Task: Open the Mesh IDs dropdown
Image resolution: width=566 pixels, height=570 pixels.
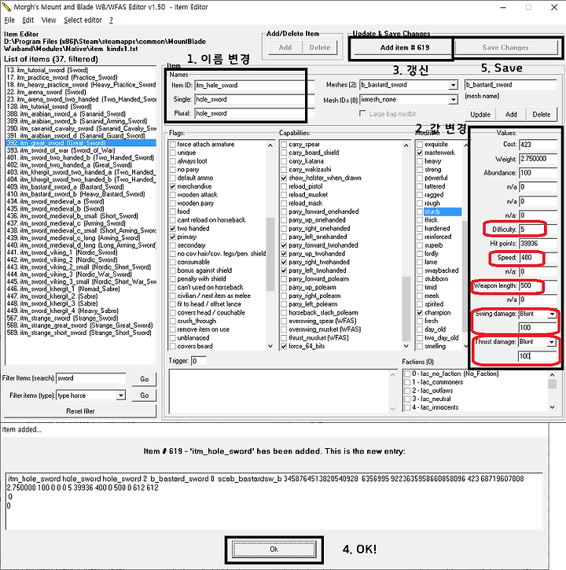Action: point(453,100)
